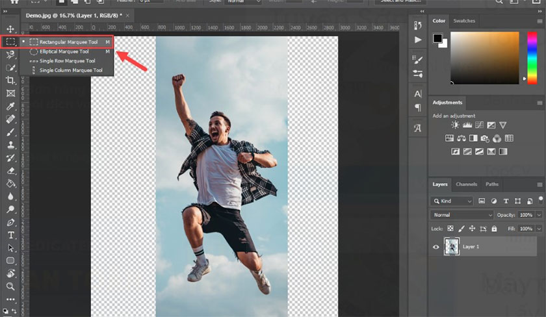This screenshot has width=546, height=317.
Task: Open the Layers panel menu
Action: click(x=539, y=184)
